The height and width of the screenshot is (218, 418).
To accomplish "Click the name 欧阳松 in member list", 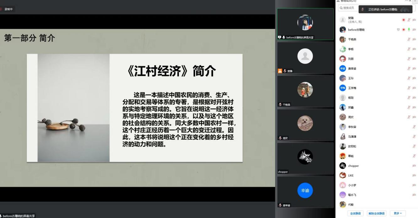I will (352, 146).
